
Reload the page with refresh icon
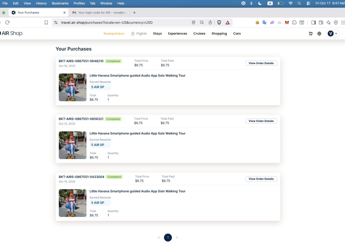[x=7, y=23]
